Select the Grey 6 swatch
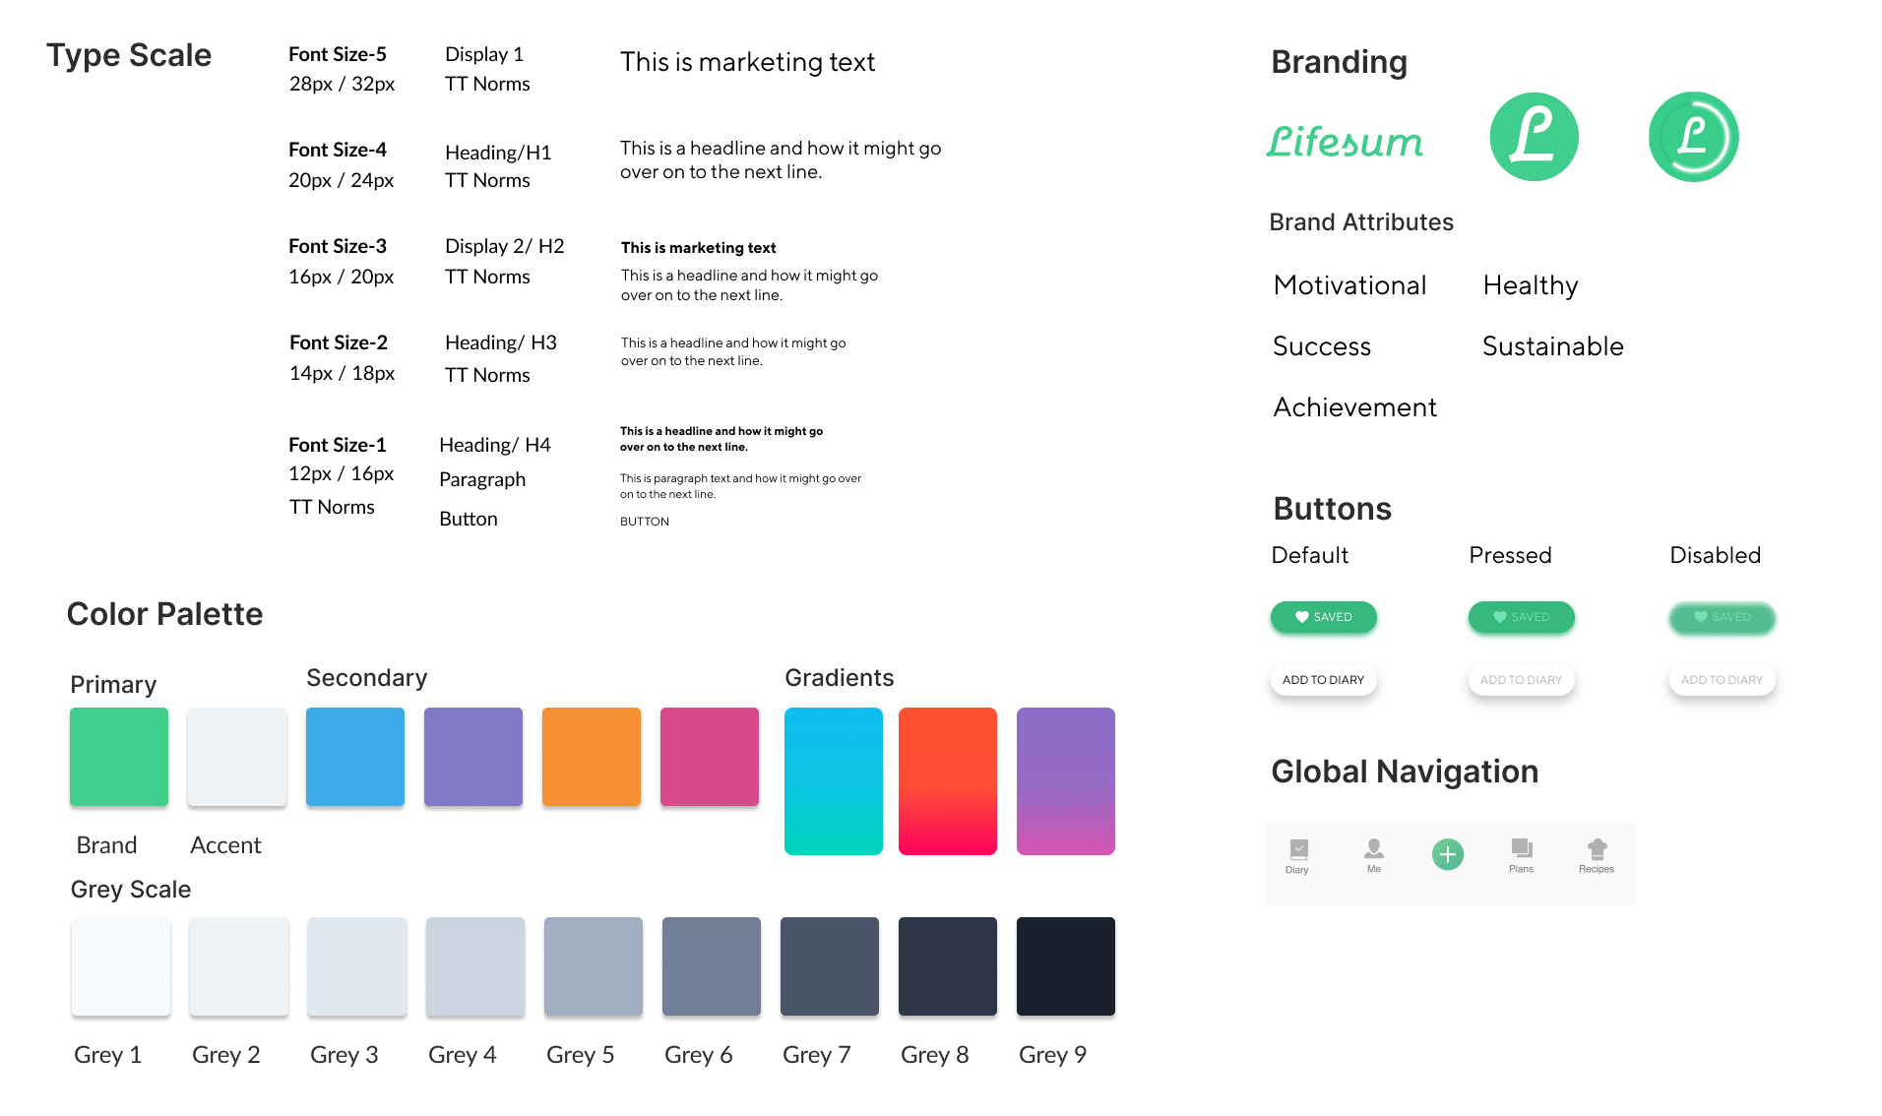This screenshot has width=1882, height=1116. (x=712, y=966)
